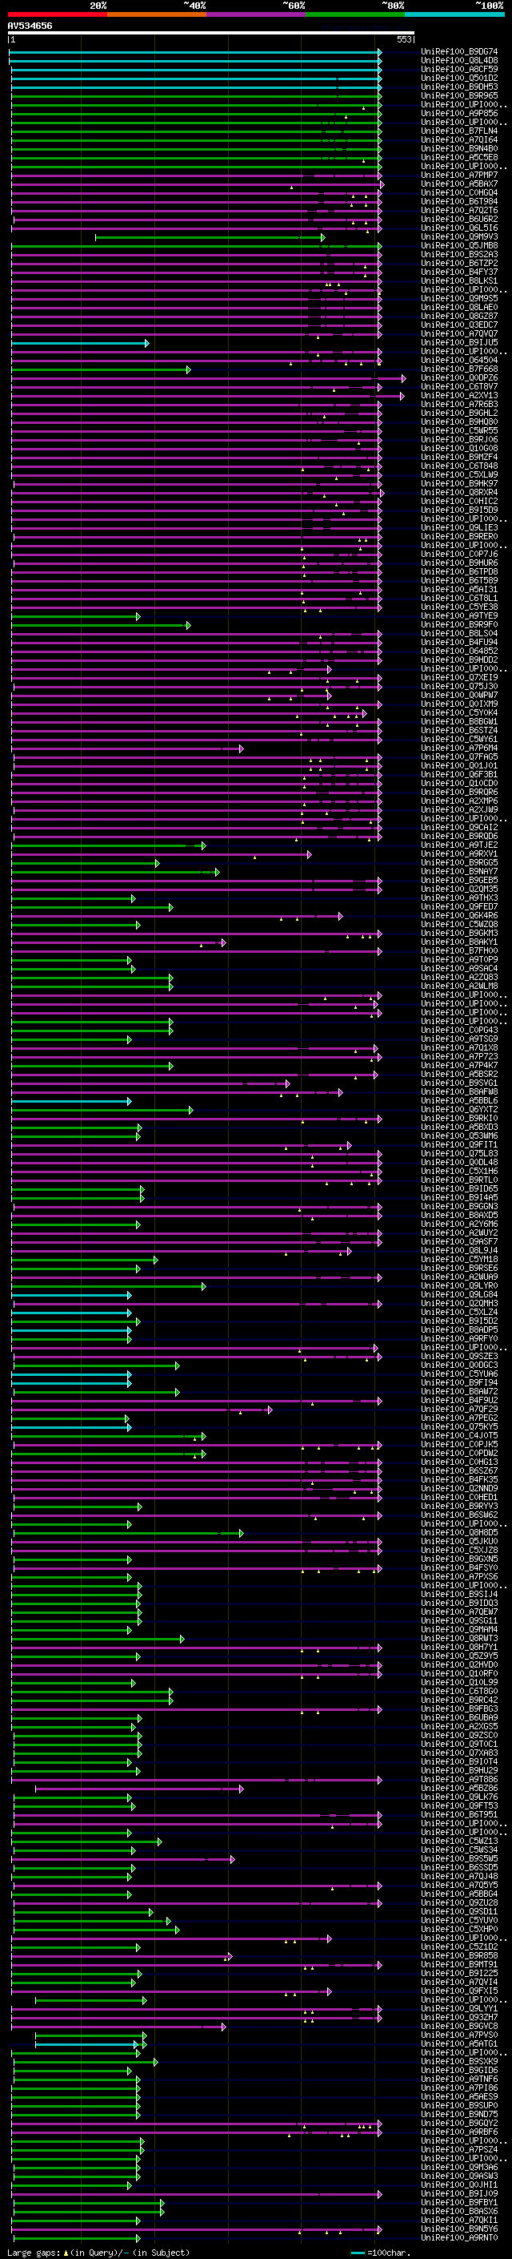Select the UniRef100_A5ATG1 label
Screen dimensions: 512x2259
pos(459,2044)
